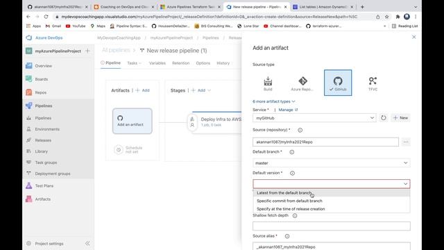Switch to the Variables tab
The height and width of the screenshot is (250, 444).
157,63
